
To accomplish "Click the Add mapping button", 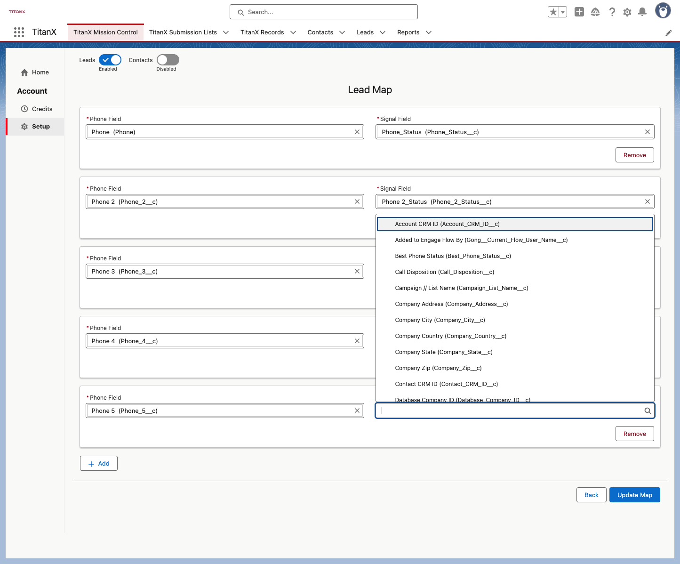I will click(x=99, y=463).
